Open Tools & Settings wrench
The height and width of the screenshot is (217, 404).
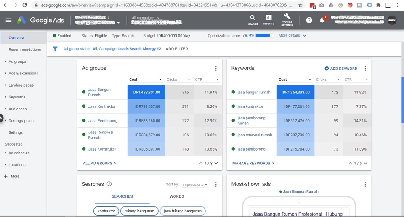point(287,20)
